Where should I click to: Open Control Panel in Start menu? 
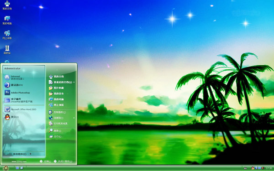[62, 112]
